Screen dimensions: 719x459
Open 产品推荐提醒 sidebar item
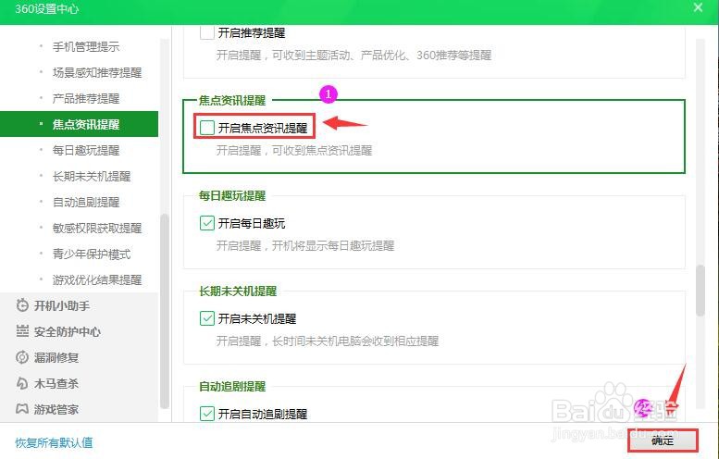coord(86,99)
